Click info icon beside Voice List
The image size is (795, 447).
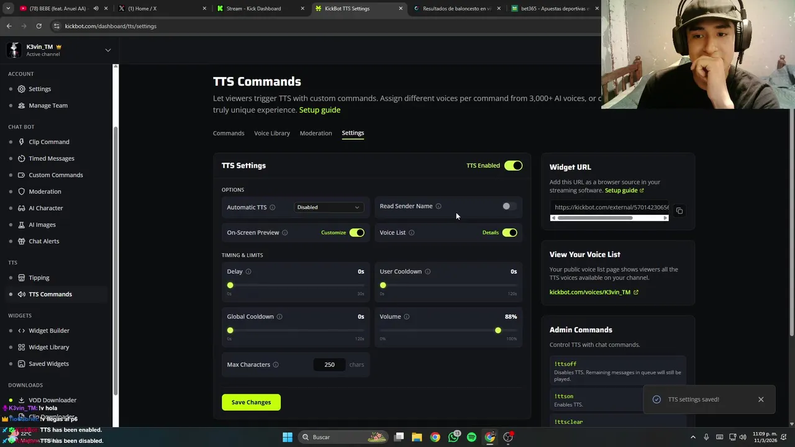[412, 233]
